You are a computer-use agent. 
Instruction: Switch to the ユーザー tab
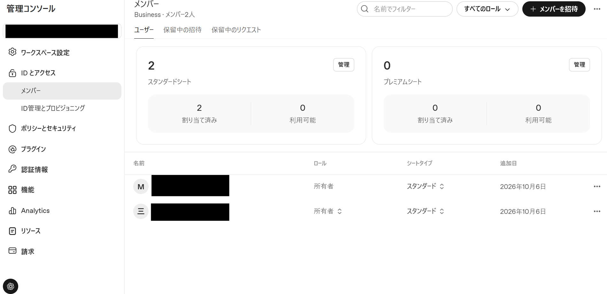(x=144, y=30)
